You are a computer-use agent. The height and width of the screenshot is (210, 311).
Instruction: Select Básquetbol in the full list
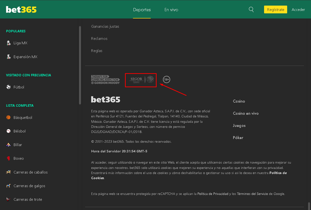[x=23, y=117]
